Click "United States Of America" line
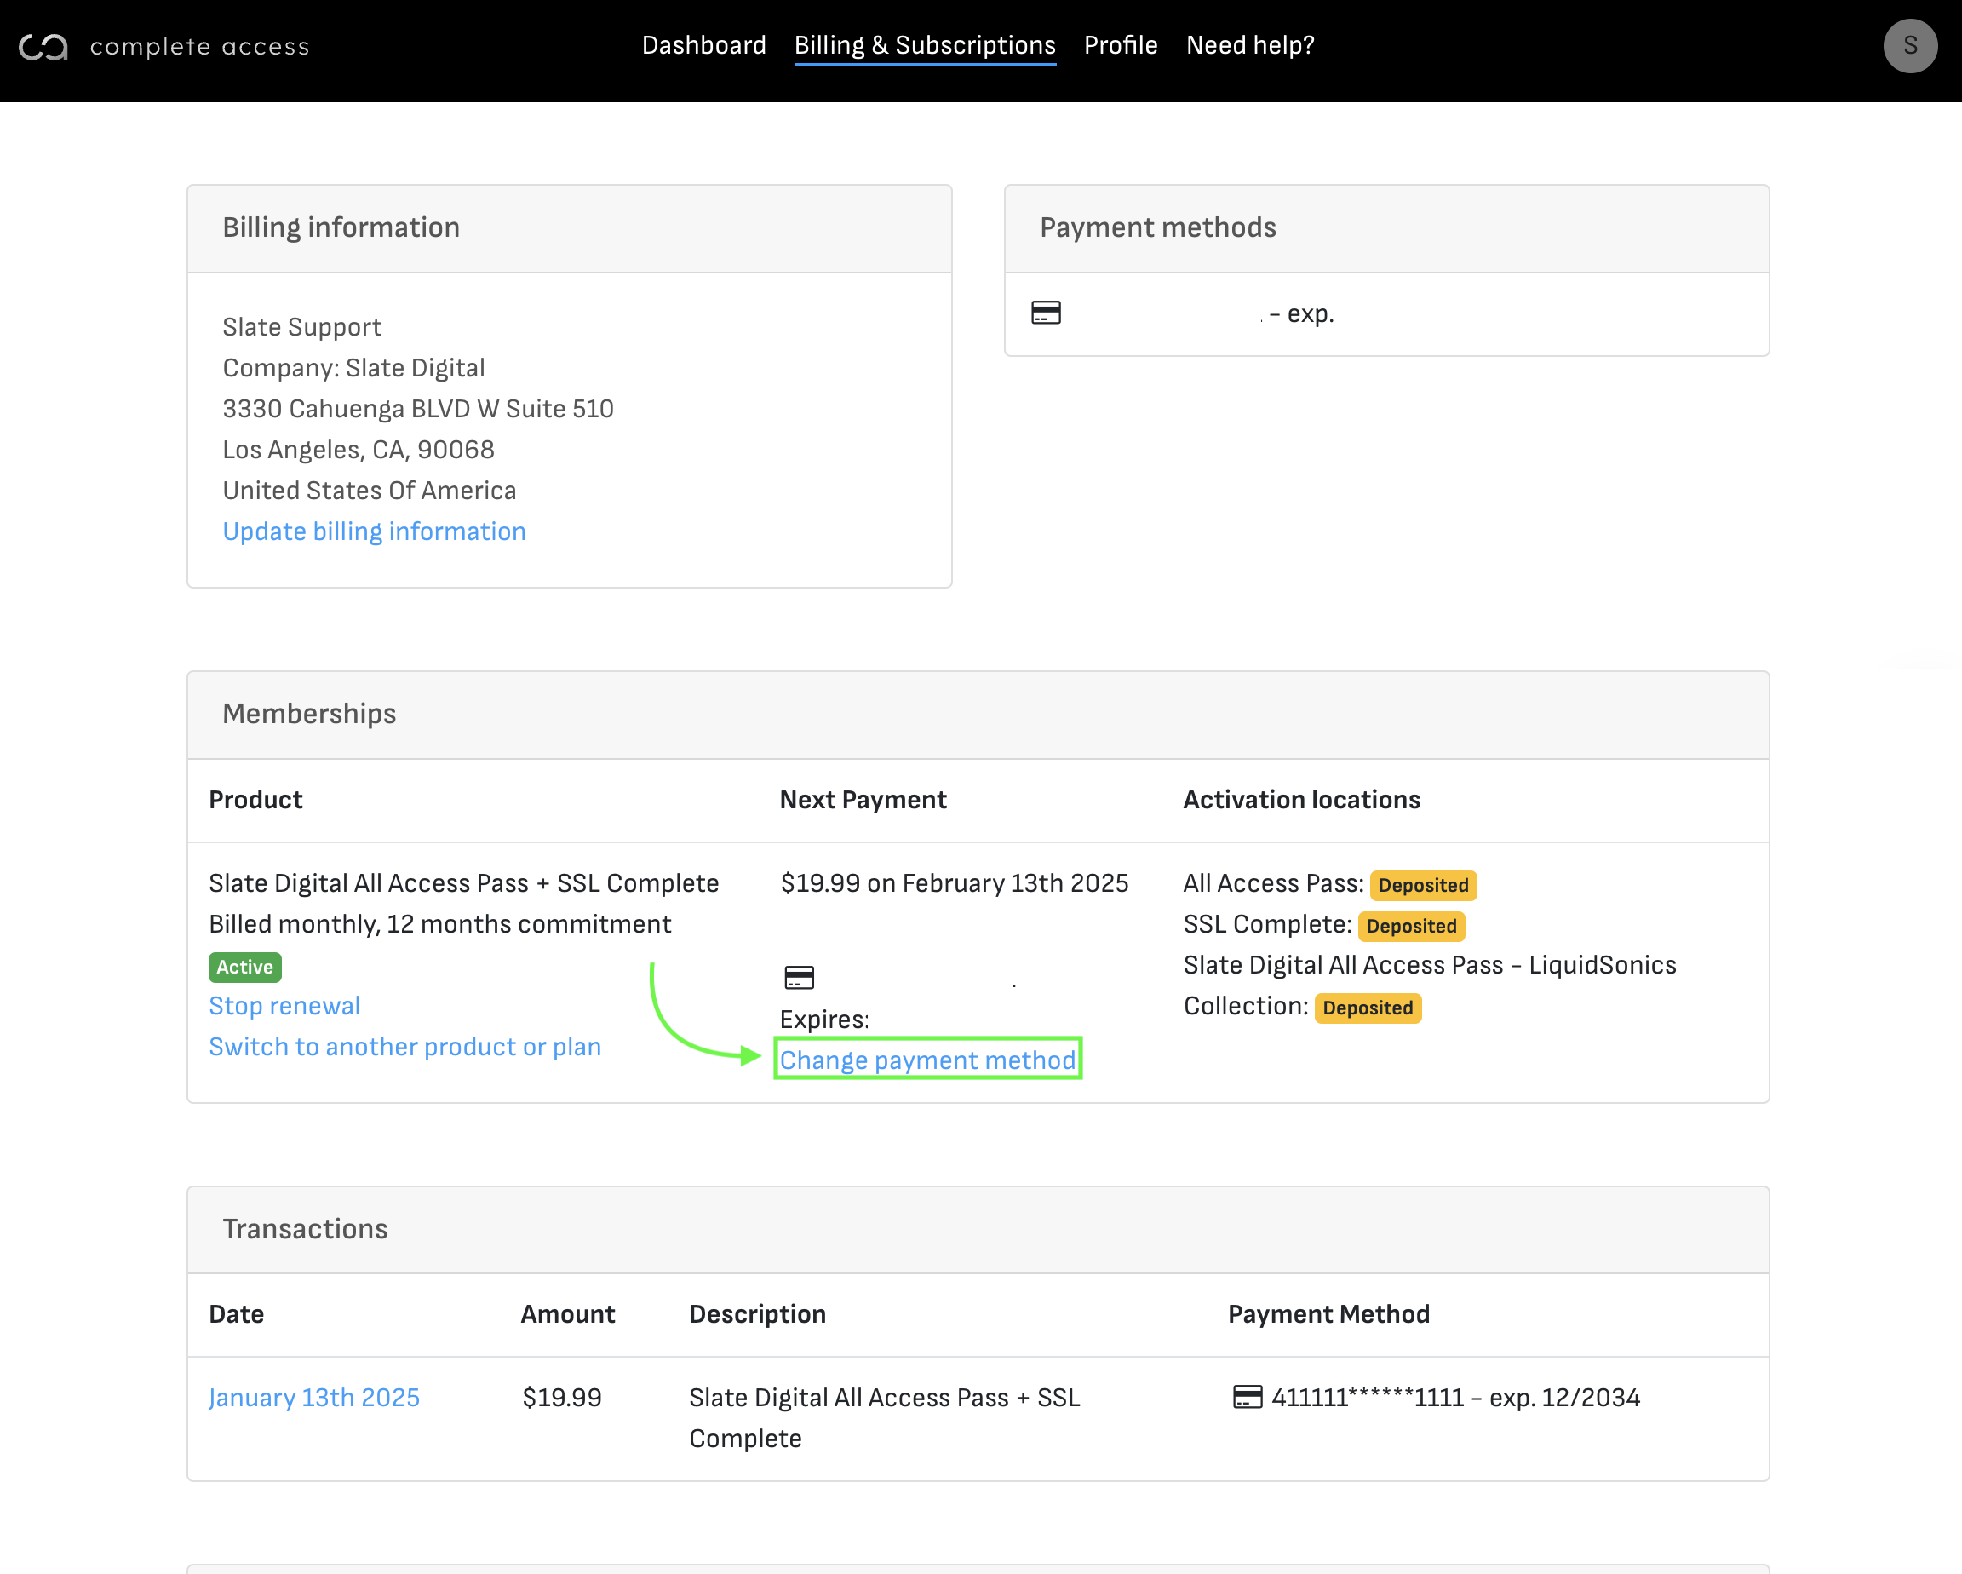The width and height of the screenshot is (1962, 1574). tap(370, 491)
